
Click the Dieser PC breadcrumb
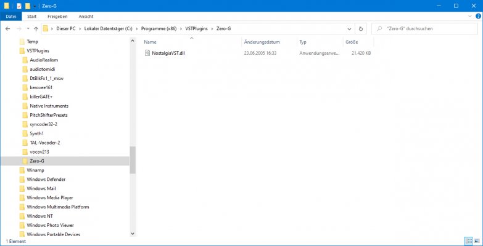(66, 28)
